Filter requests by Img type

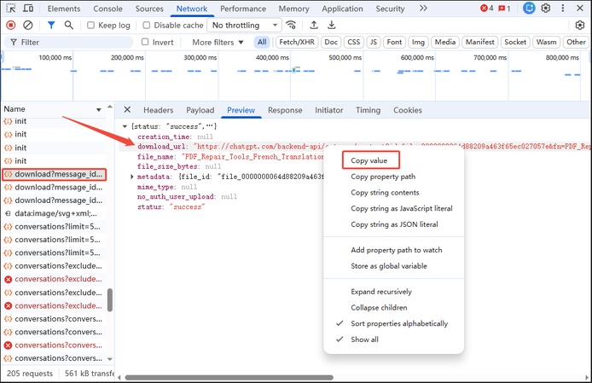[x=418, y=42]
